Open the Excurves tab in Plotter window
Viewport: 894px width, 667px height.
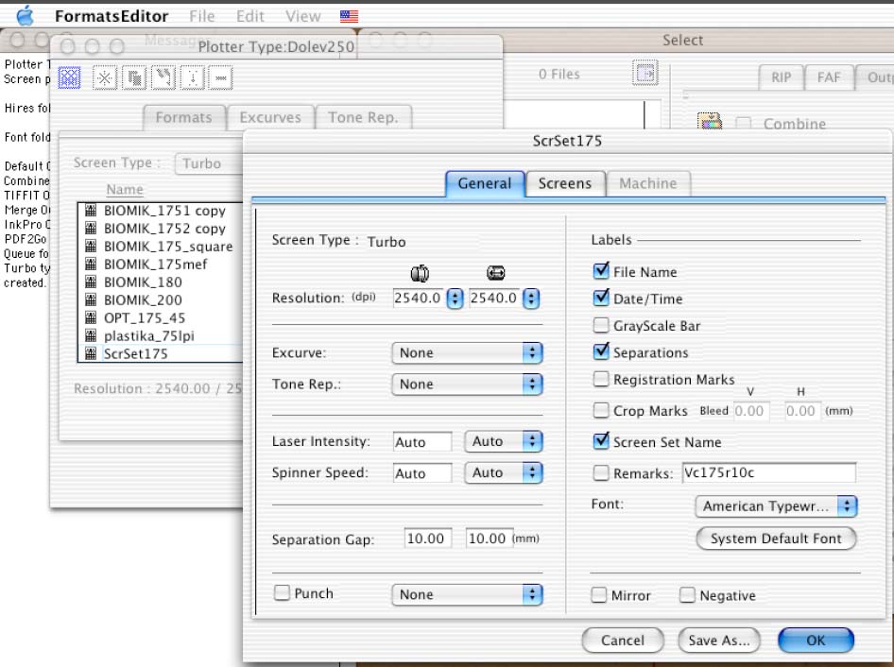(x=270, y=117)
